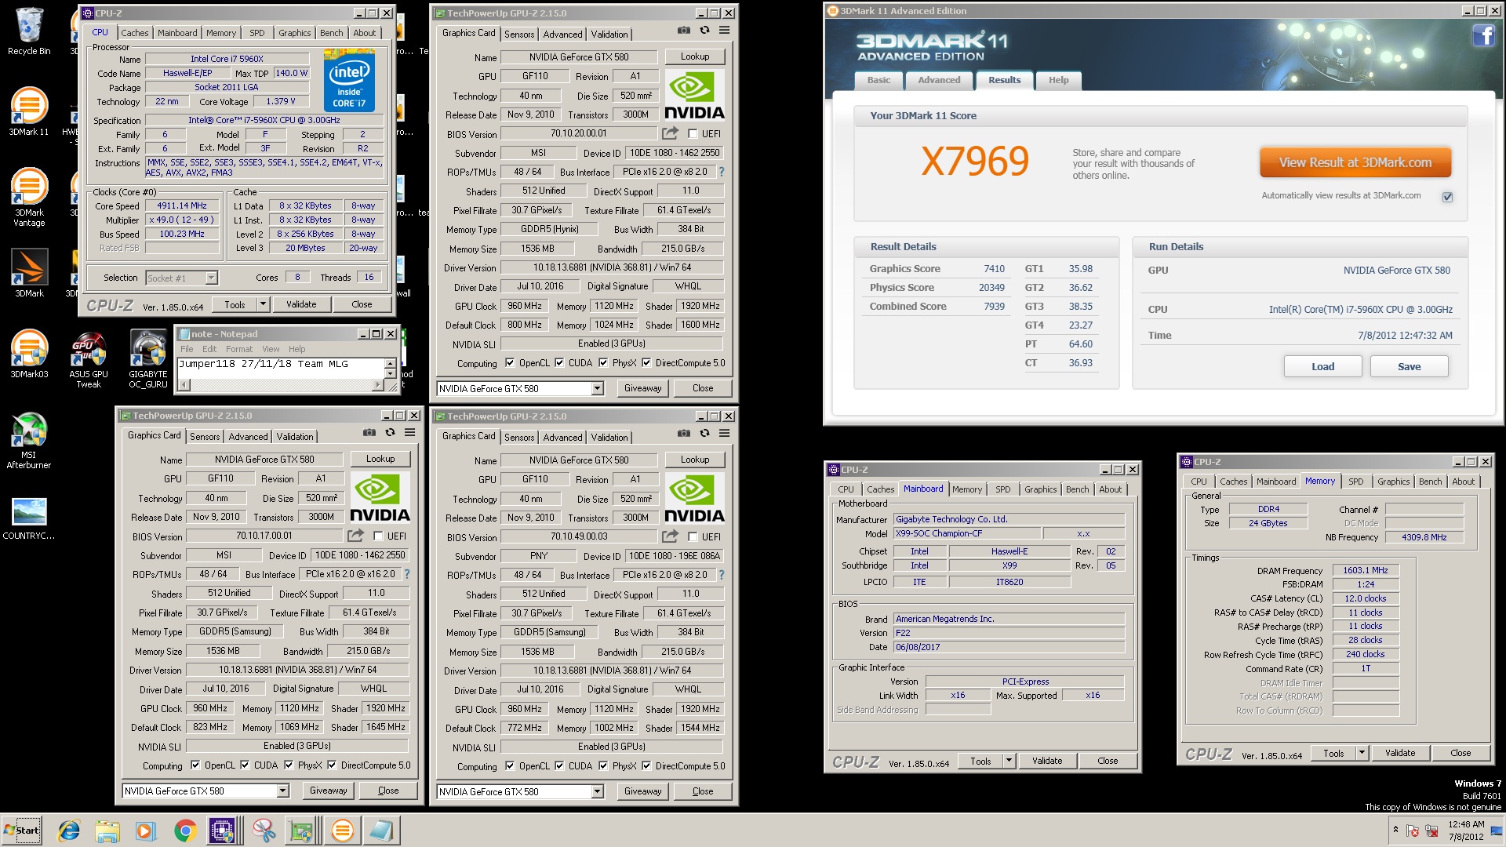Image resolution: width=1506 pixels, height=847 pixels.
Task: Click the BIOS export icon beside 70.10.17.00.01
Action: point(355,536)
